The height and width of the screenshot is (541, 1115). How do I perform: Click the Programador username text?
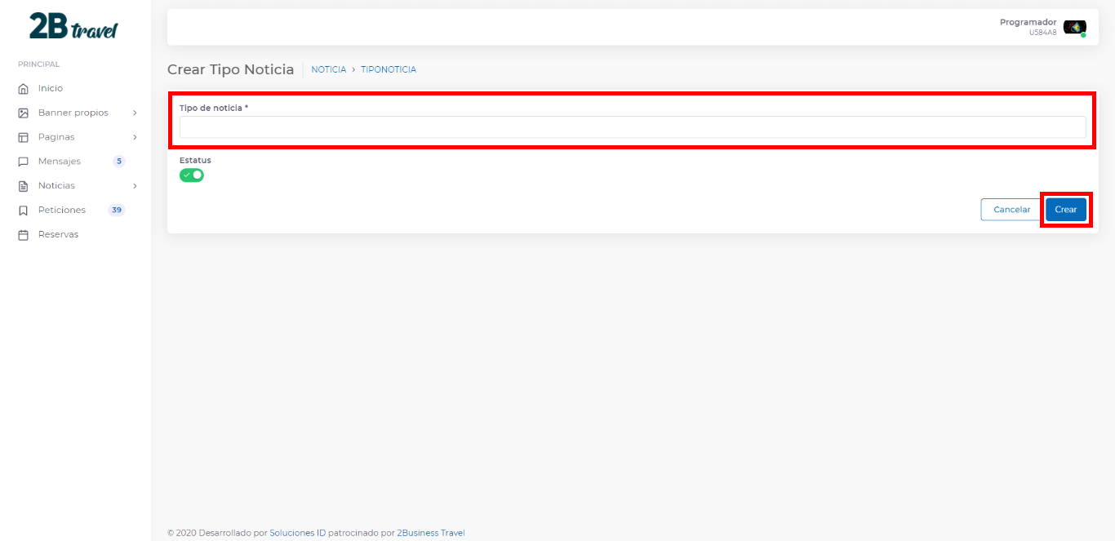click(1028, 22)
